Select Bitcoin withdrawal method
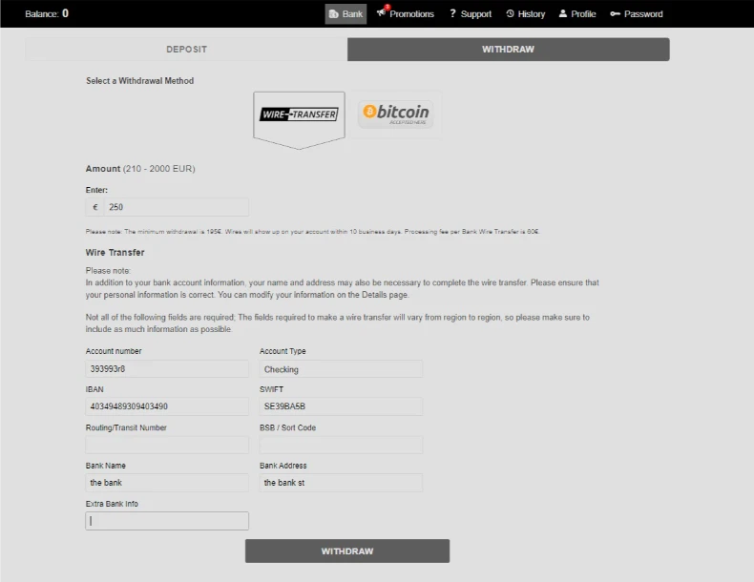 pyautogui.click(x=396, y=114)
